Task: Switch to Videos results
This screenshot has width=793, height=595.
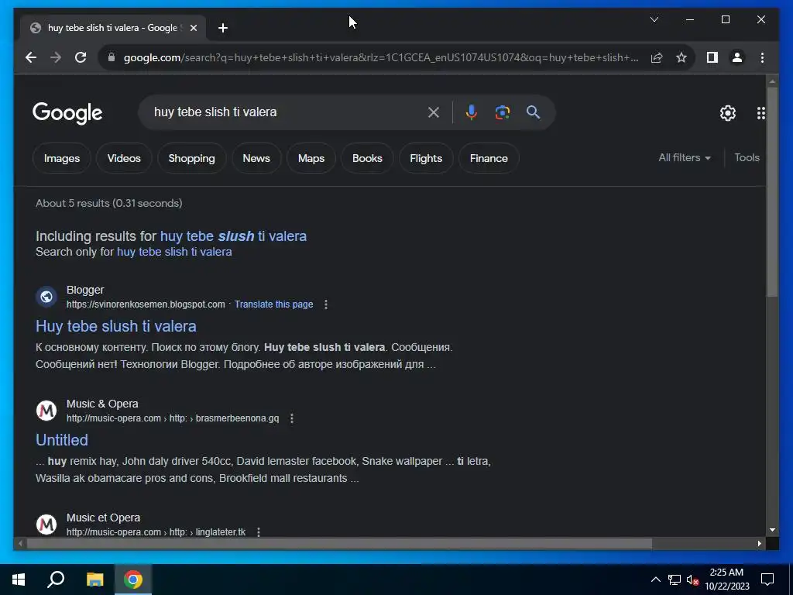Action: [x=124, y=158]
